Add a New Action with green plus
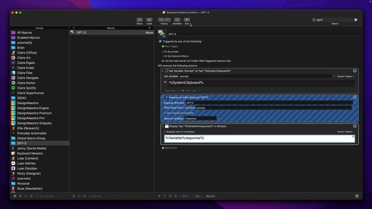372x209 pixels. pos(163,148)
